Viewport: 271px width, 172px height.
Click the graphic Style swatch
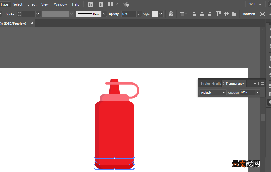click(x=155, y=14)
